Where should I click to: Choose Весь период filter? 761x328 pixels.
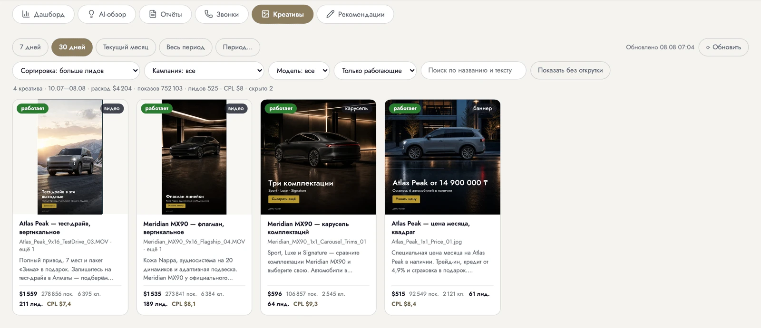tap(185, 47)
